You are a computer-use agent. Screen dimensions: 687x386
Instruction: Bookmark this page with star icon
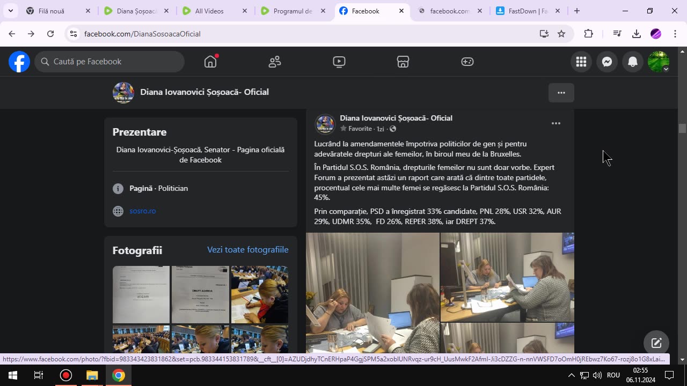click(561, 34)
